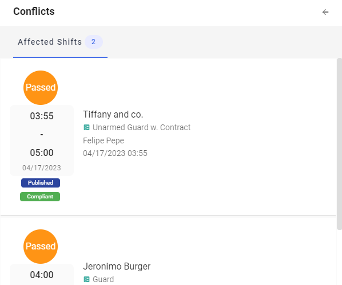This screenshot has height=285, width=342.
Task: Click the Guard position icon
Action: [86, 279]
